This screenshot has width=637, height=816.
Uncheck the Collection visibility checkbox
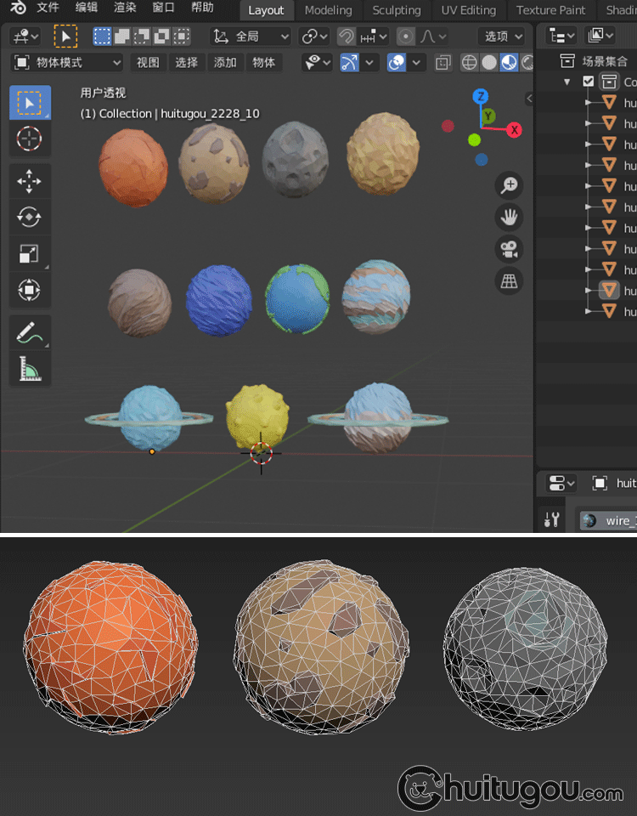click(x=589, y=82)
